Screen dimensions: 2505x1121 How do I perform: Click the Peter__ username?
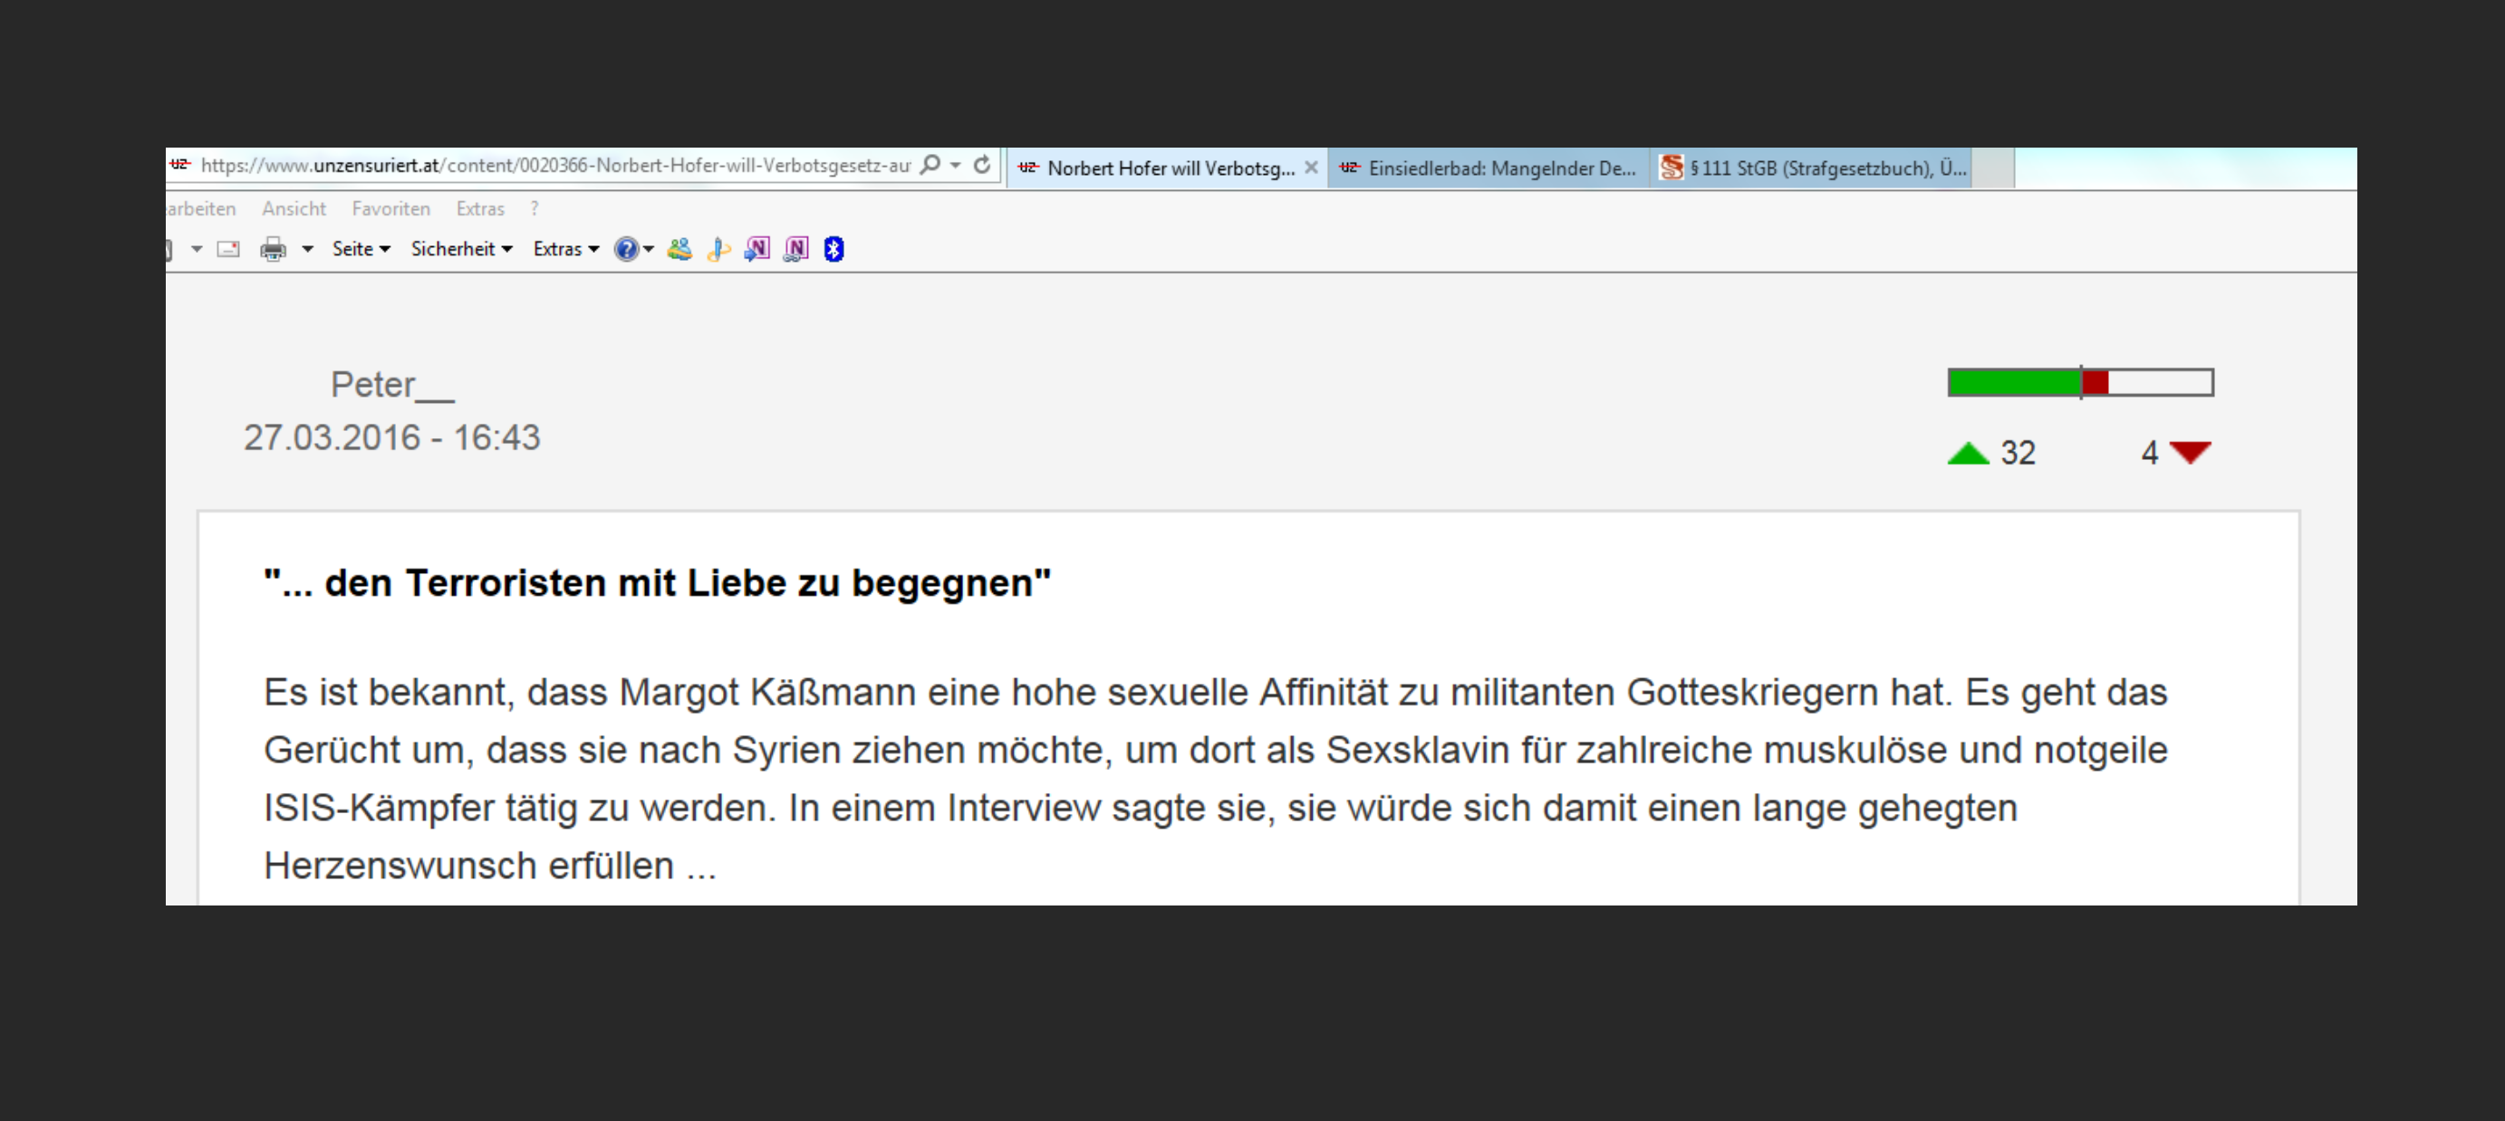point(392,385)
